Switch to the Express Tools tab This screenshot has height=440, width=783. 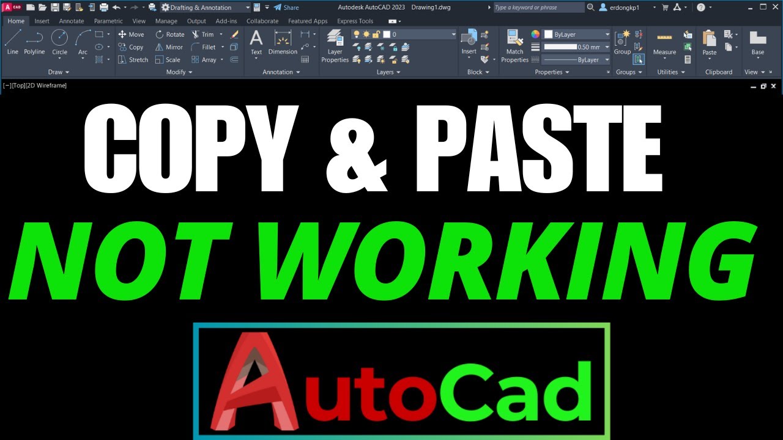tap(355, 21)
